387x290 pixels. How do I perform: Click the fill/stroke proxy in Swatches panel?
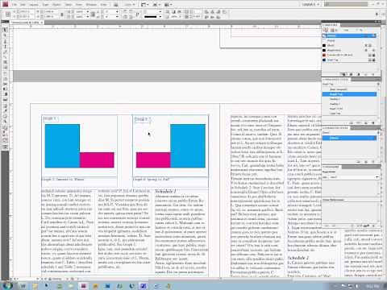point(325,30)
